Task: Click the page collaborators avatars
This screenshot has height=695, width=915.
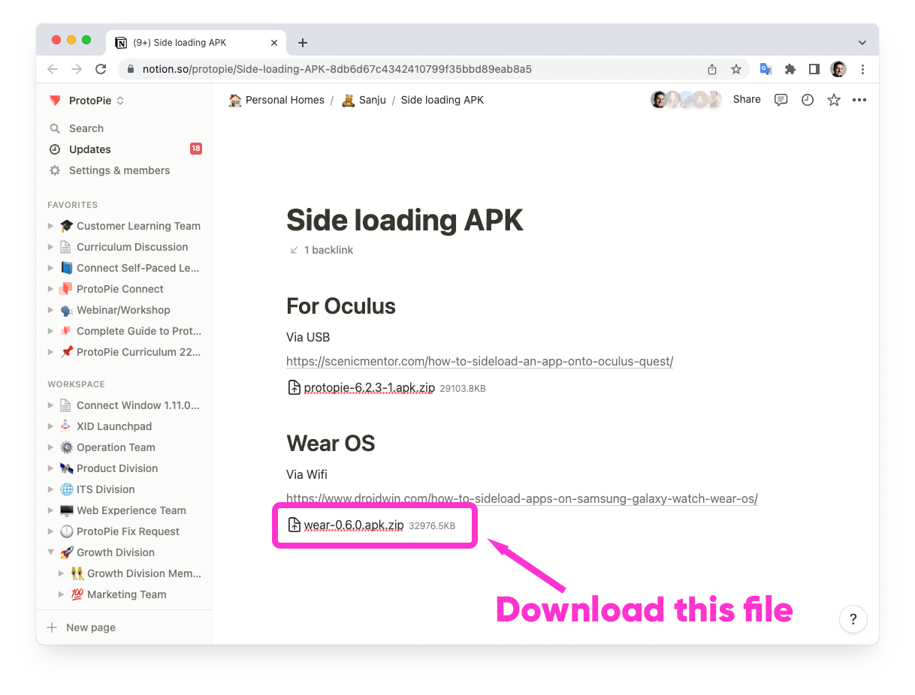Action: pyautogui.click(x=686, y=100)
